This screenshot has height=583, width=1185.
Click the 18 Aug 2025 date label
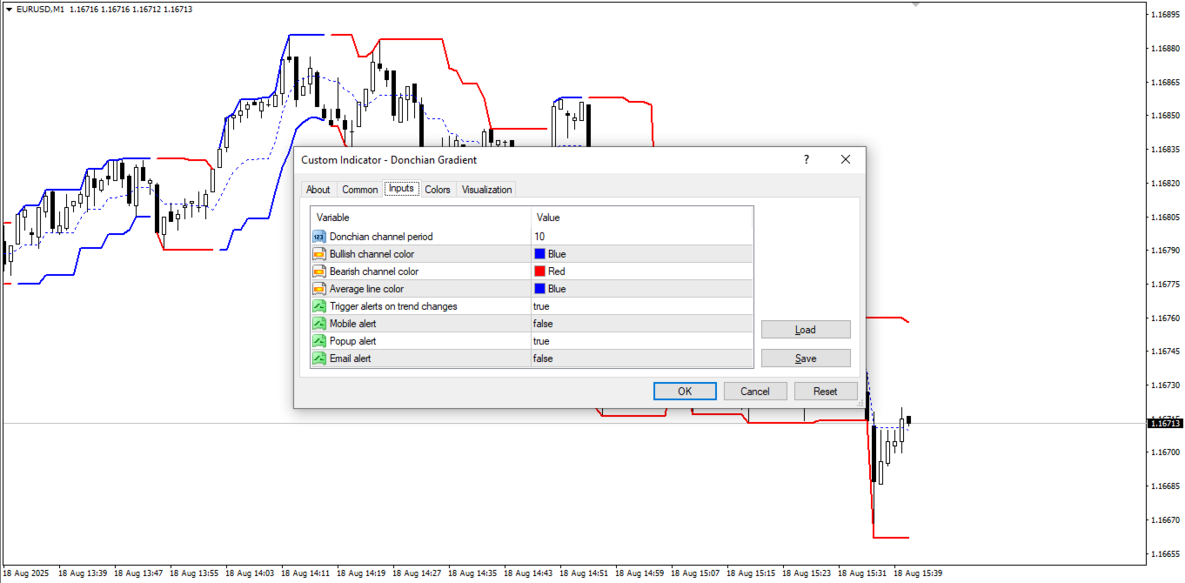(27, 574)
